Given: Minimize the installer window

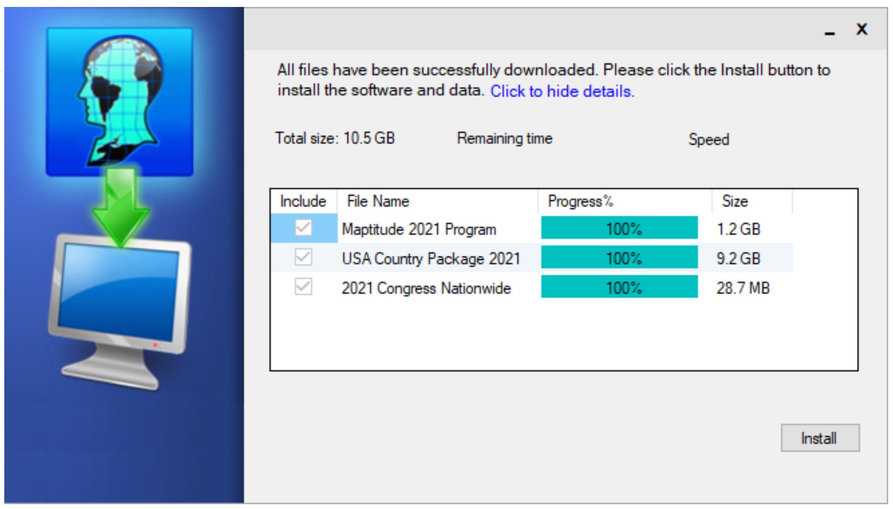Looking at the screenshot, I should (830, 31).
